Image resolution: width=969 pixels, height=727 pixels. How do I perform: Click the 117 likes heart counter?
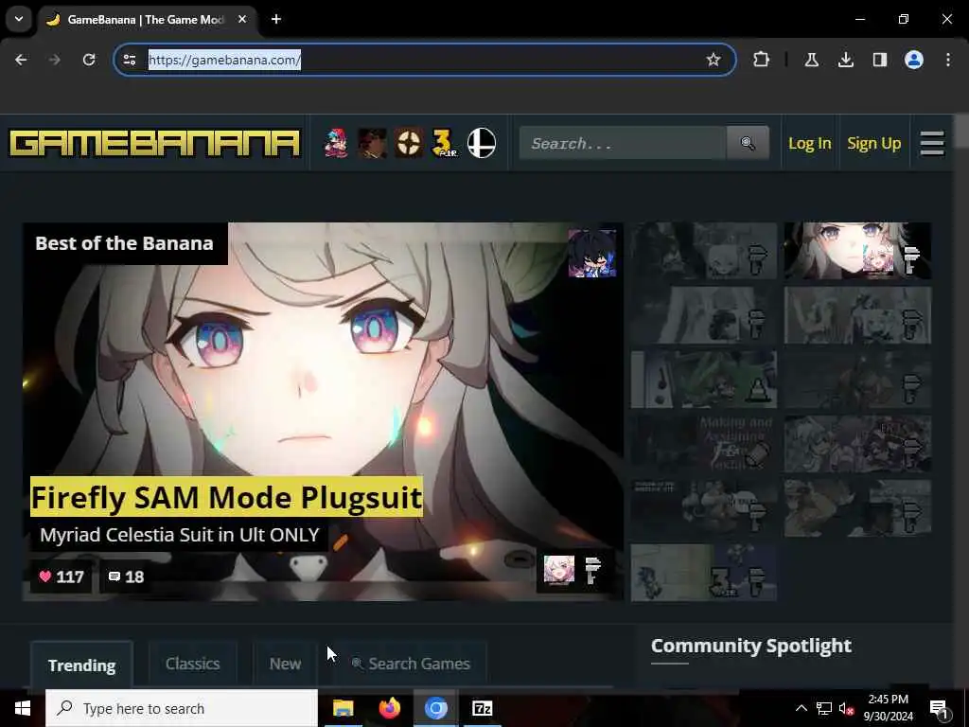[62, 576]
